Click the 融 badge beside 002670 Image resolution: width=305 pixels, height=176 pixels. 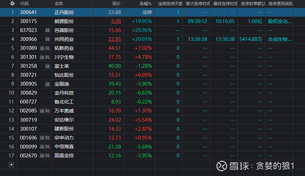click(x=42, y=155)
